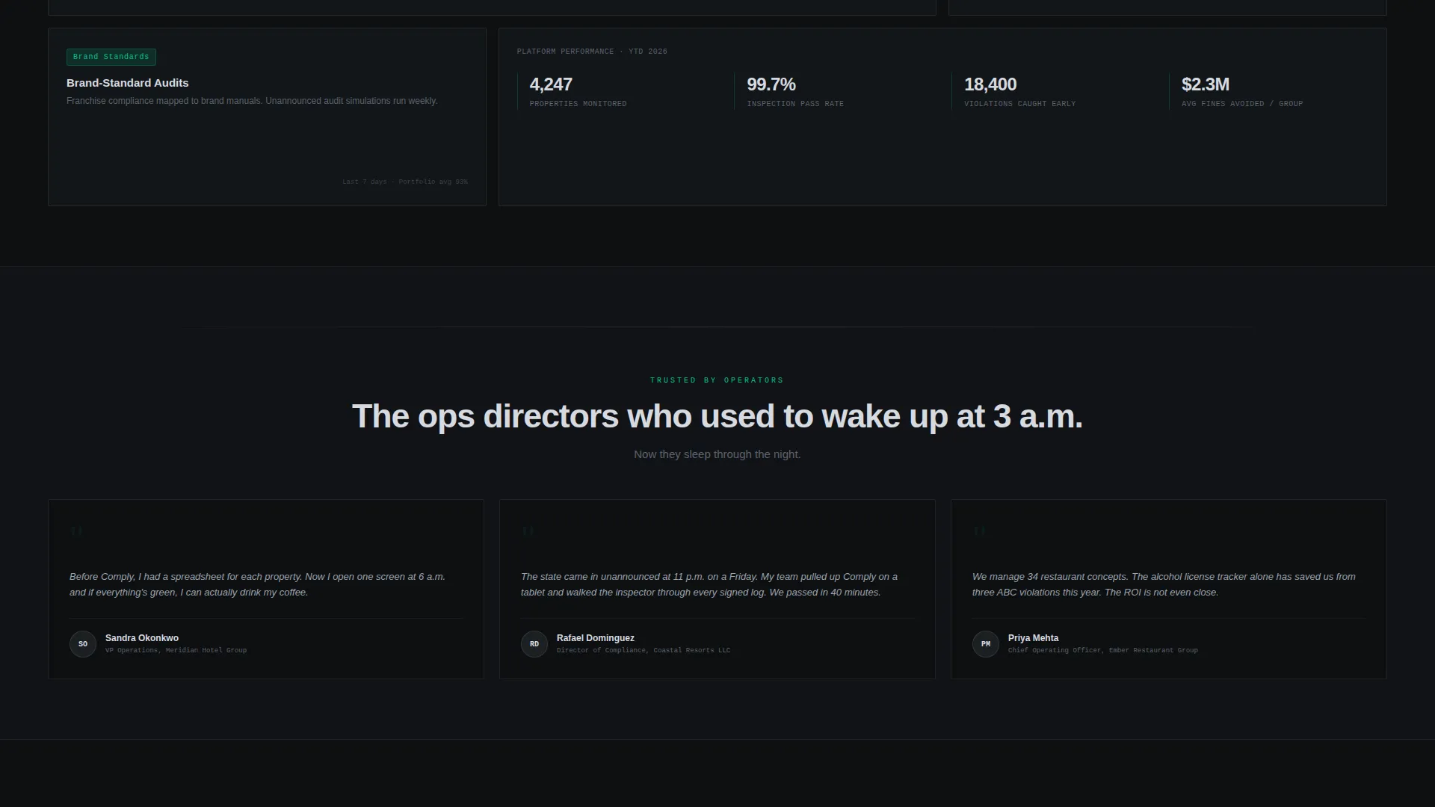1435x807 pixels.
Task: Click the TRUSTED BY OPERATORS eyebrow text
Action: 717,380
